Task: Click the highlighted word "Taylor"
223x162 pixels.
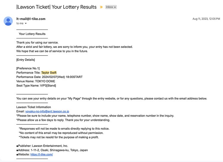Action: [45, 73]
